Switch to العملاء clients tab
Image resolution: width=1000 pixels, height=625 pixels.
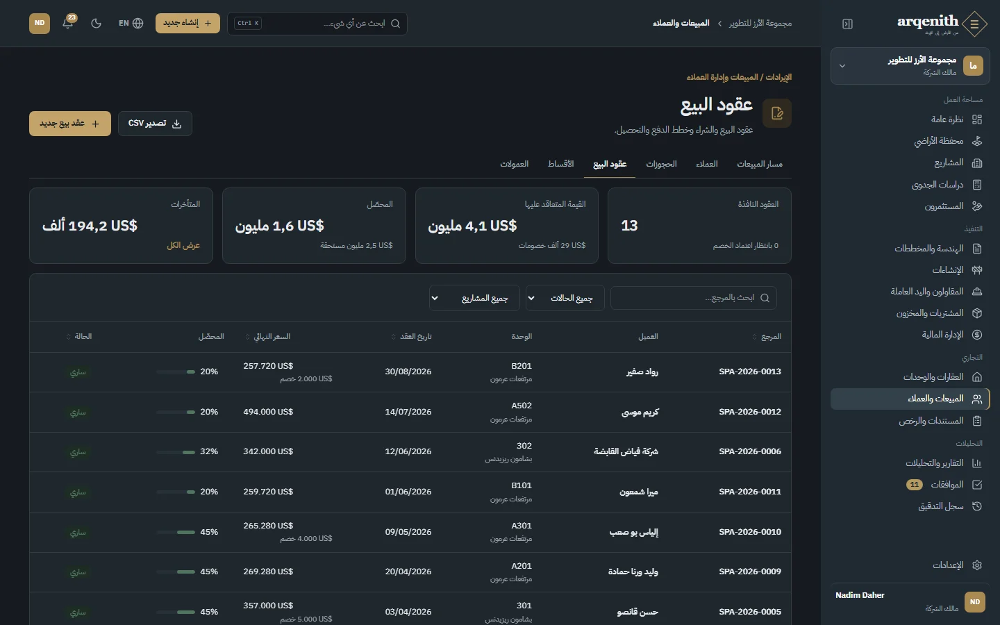click(707, 164)
